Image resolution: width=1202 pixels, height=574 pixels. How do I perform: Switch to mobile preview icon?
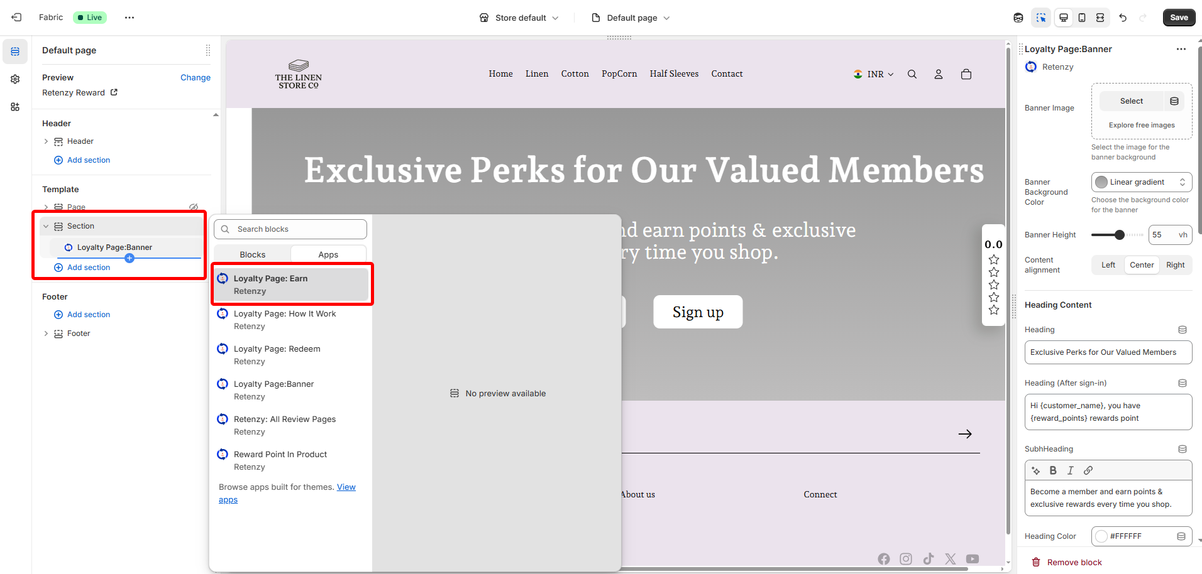coord(1082,18)
